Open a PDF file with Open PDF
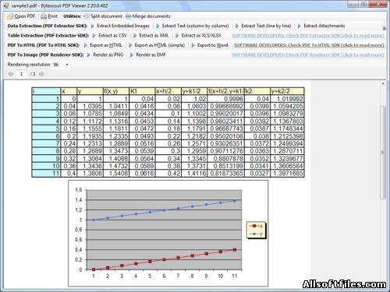 pyautogui.click(x=21, y=16)
